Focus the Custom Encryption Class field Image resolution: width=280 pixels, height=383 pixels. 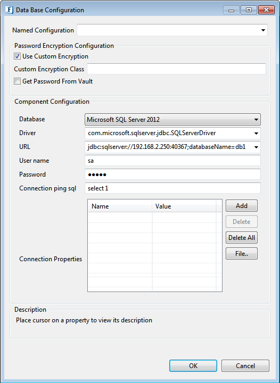point(176,69)
